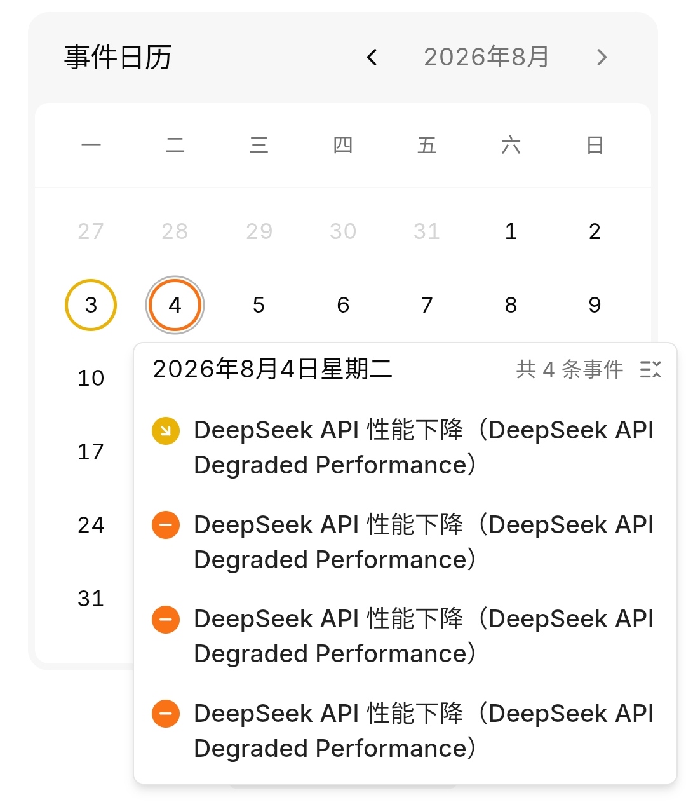Select date 31 of August
686x809 pixels.
(x=91, y=599)
